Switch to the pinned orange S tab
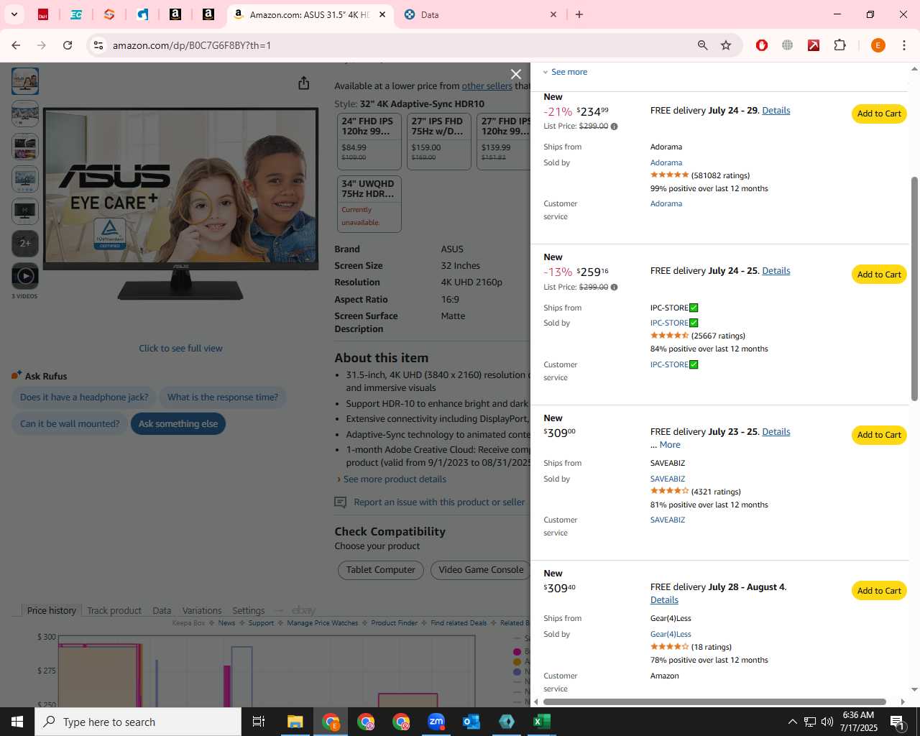Screen dimensions: 920x736 [x=109, y=14]
